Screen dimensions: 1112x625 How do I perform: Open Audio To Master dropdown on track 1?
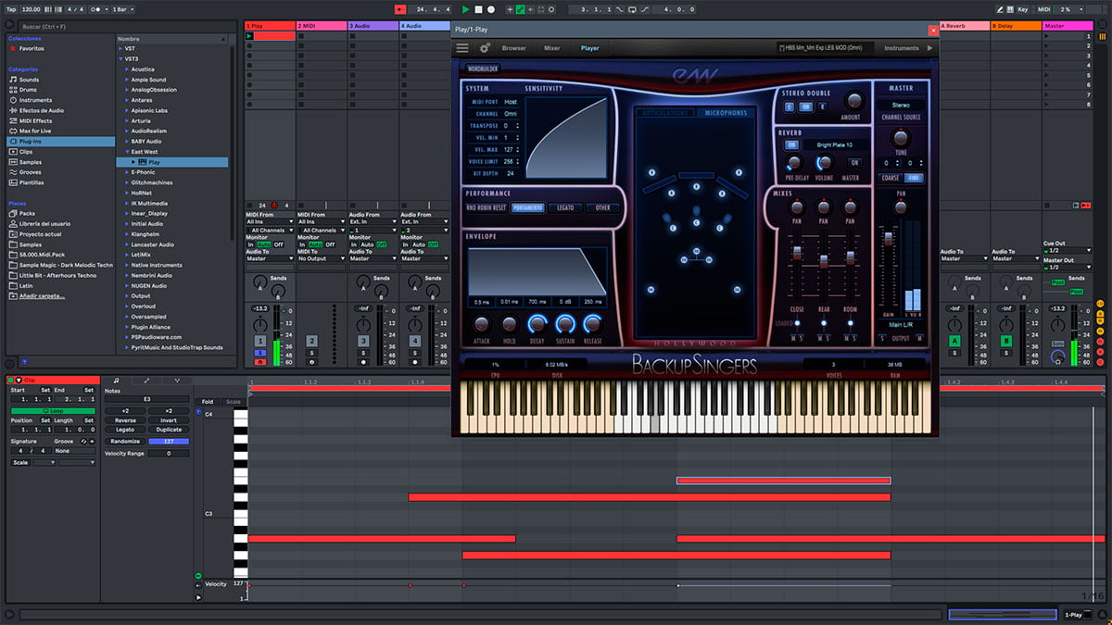pyautogui.click(x=270, y=258)
